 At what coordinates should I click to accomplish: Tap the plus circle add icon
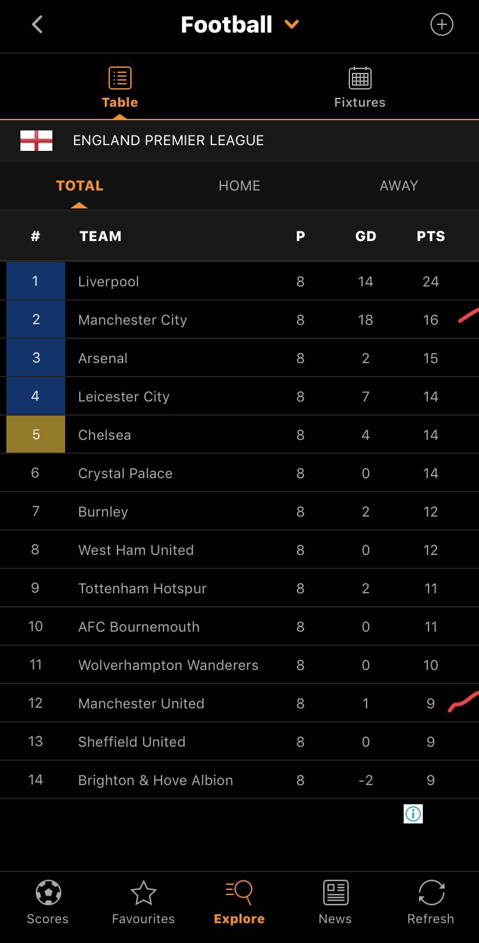441,25
